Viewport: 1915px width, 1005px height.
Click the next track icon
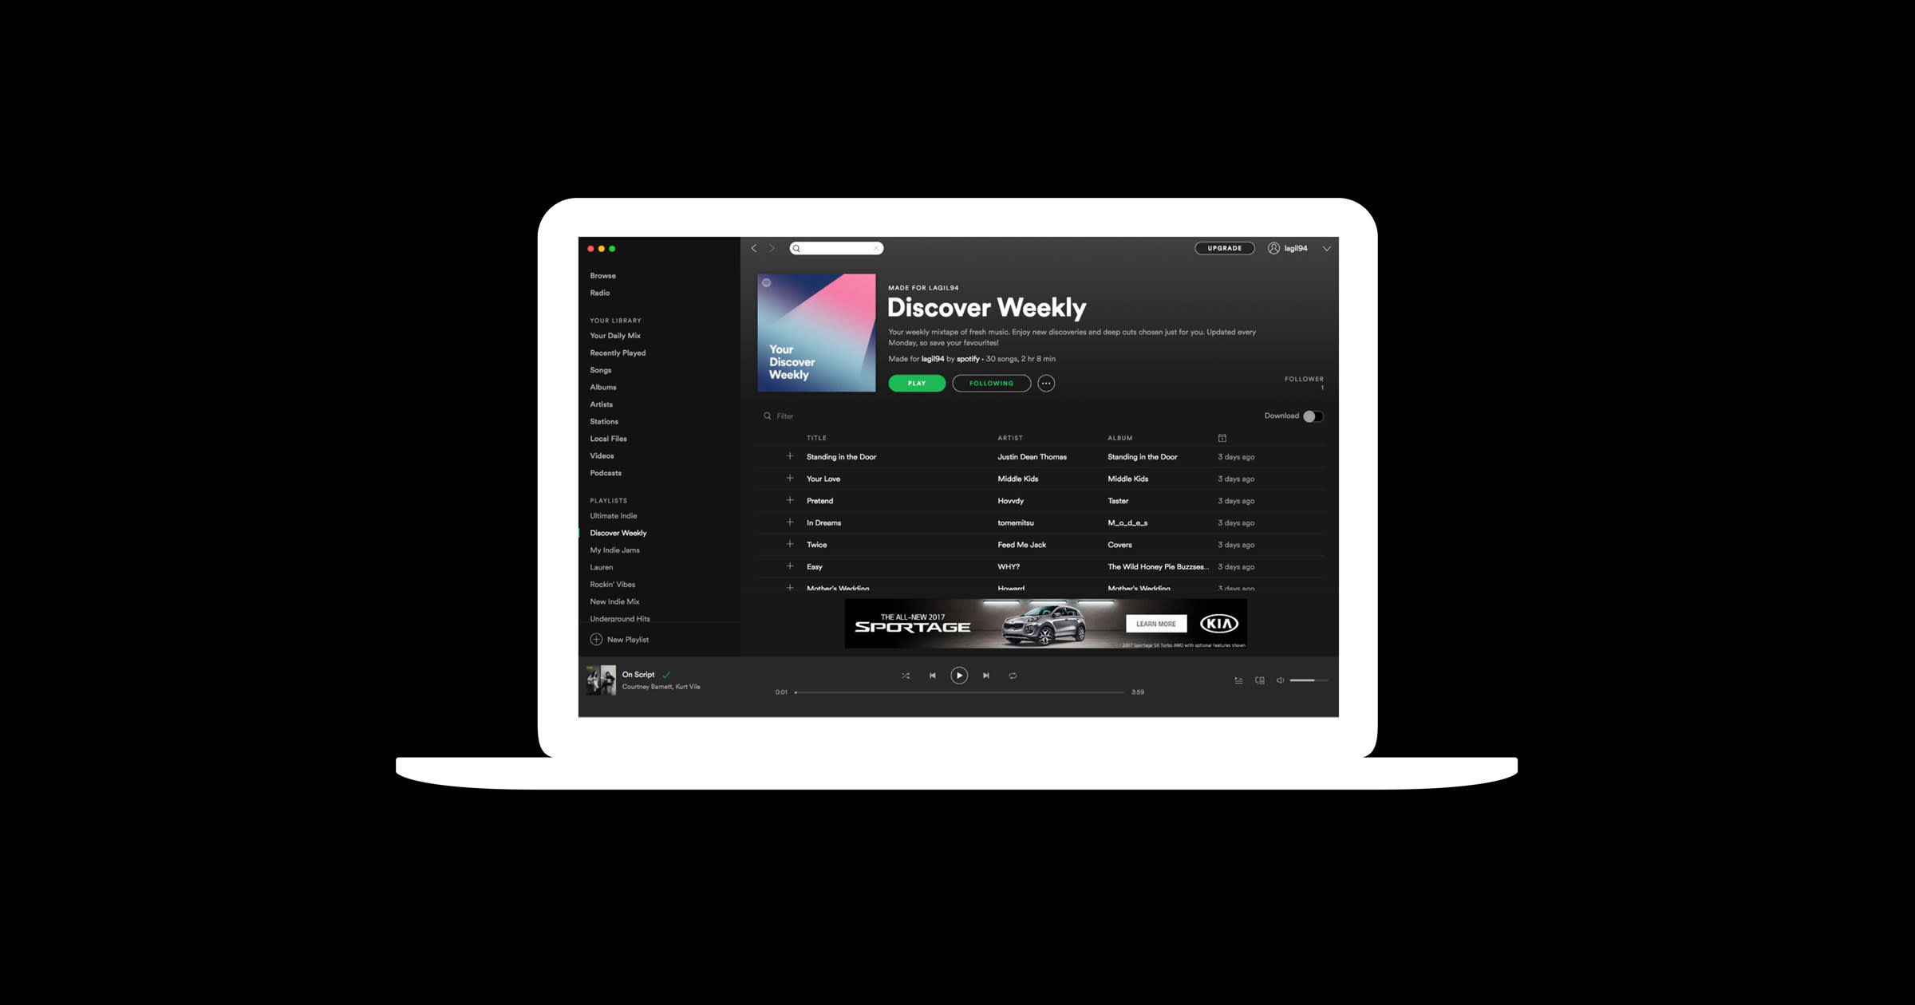(x=985, y=675)
